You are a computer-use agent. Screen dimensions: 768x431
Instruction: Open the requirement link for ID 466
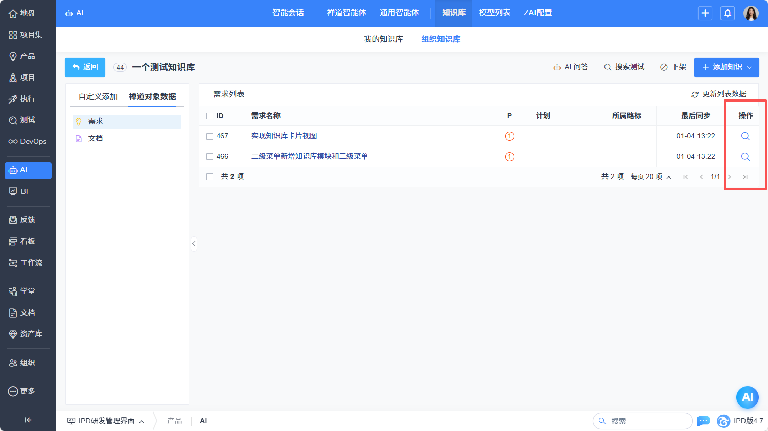click(x=309, y=156)
